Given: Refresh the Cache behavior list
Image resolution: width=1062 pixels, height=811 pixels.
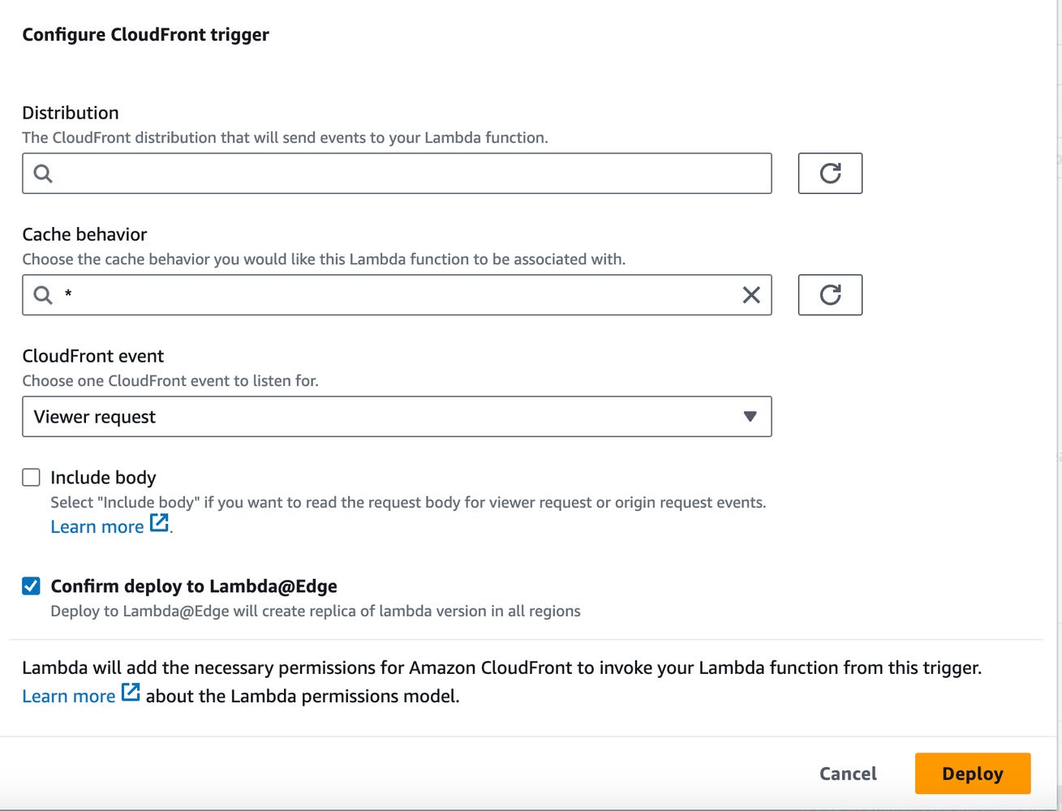Looking at the screenshot, I should click(x=830, y=294).
